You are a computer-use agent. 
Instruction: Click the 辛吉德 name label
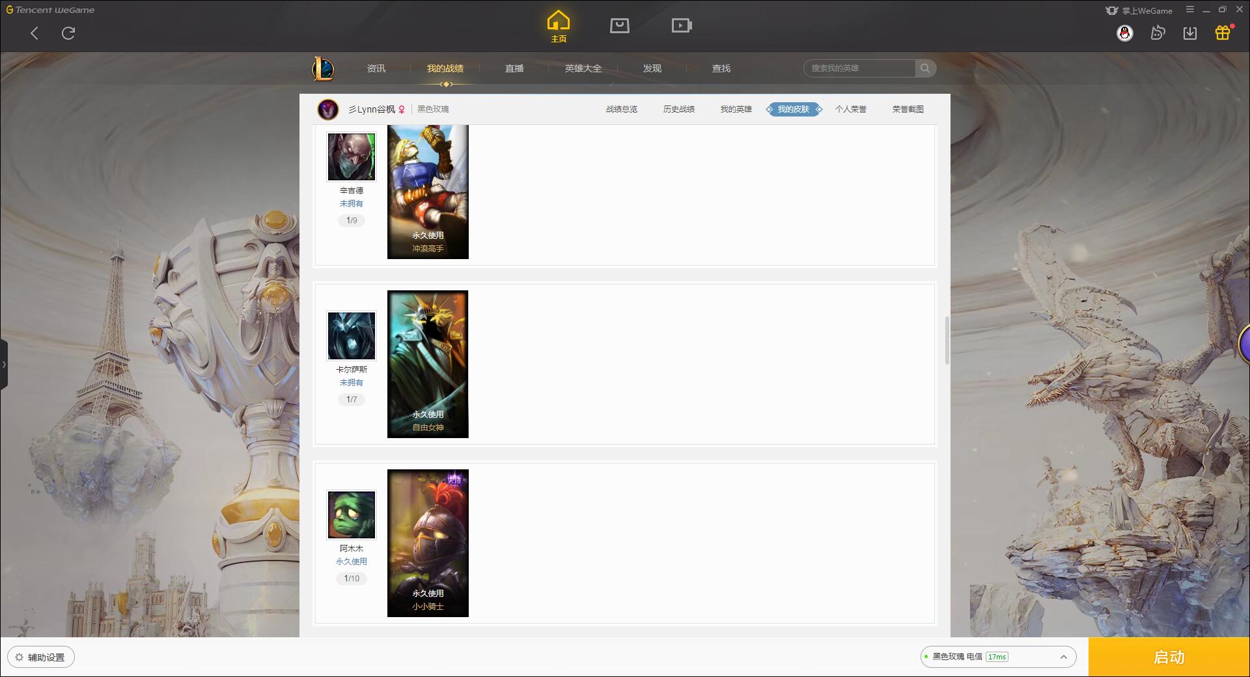pyautogui.click(x=352, y=191)
